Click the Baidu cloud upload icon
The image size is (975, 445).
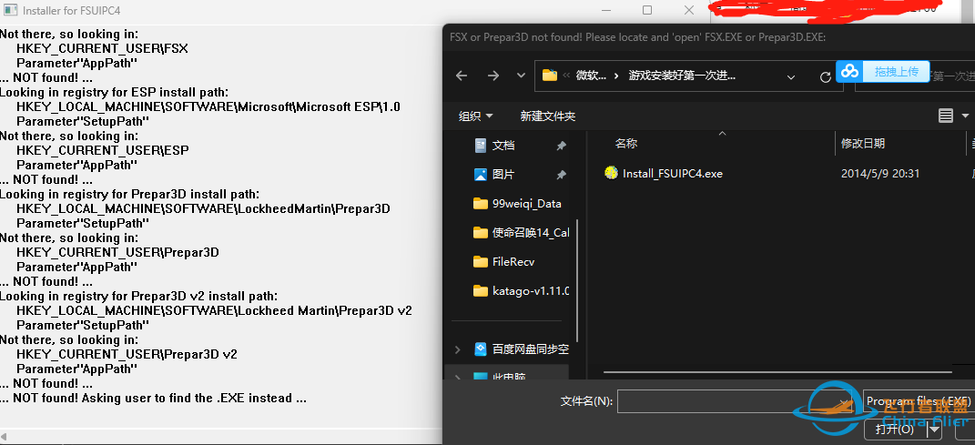[850, 72]
